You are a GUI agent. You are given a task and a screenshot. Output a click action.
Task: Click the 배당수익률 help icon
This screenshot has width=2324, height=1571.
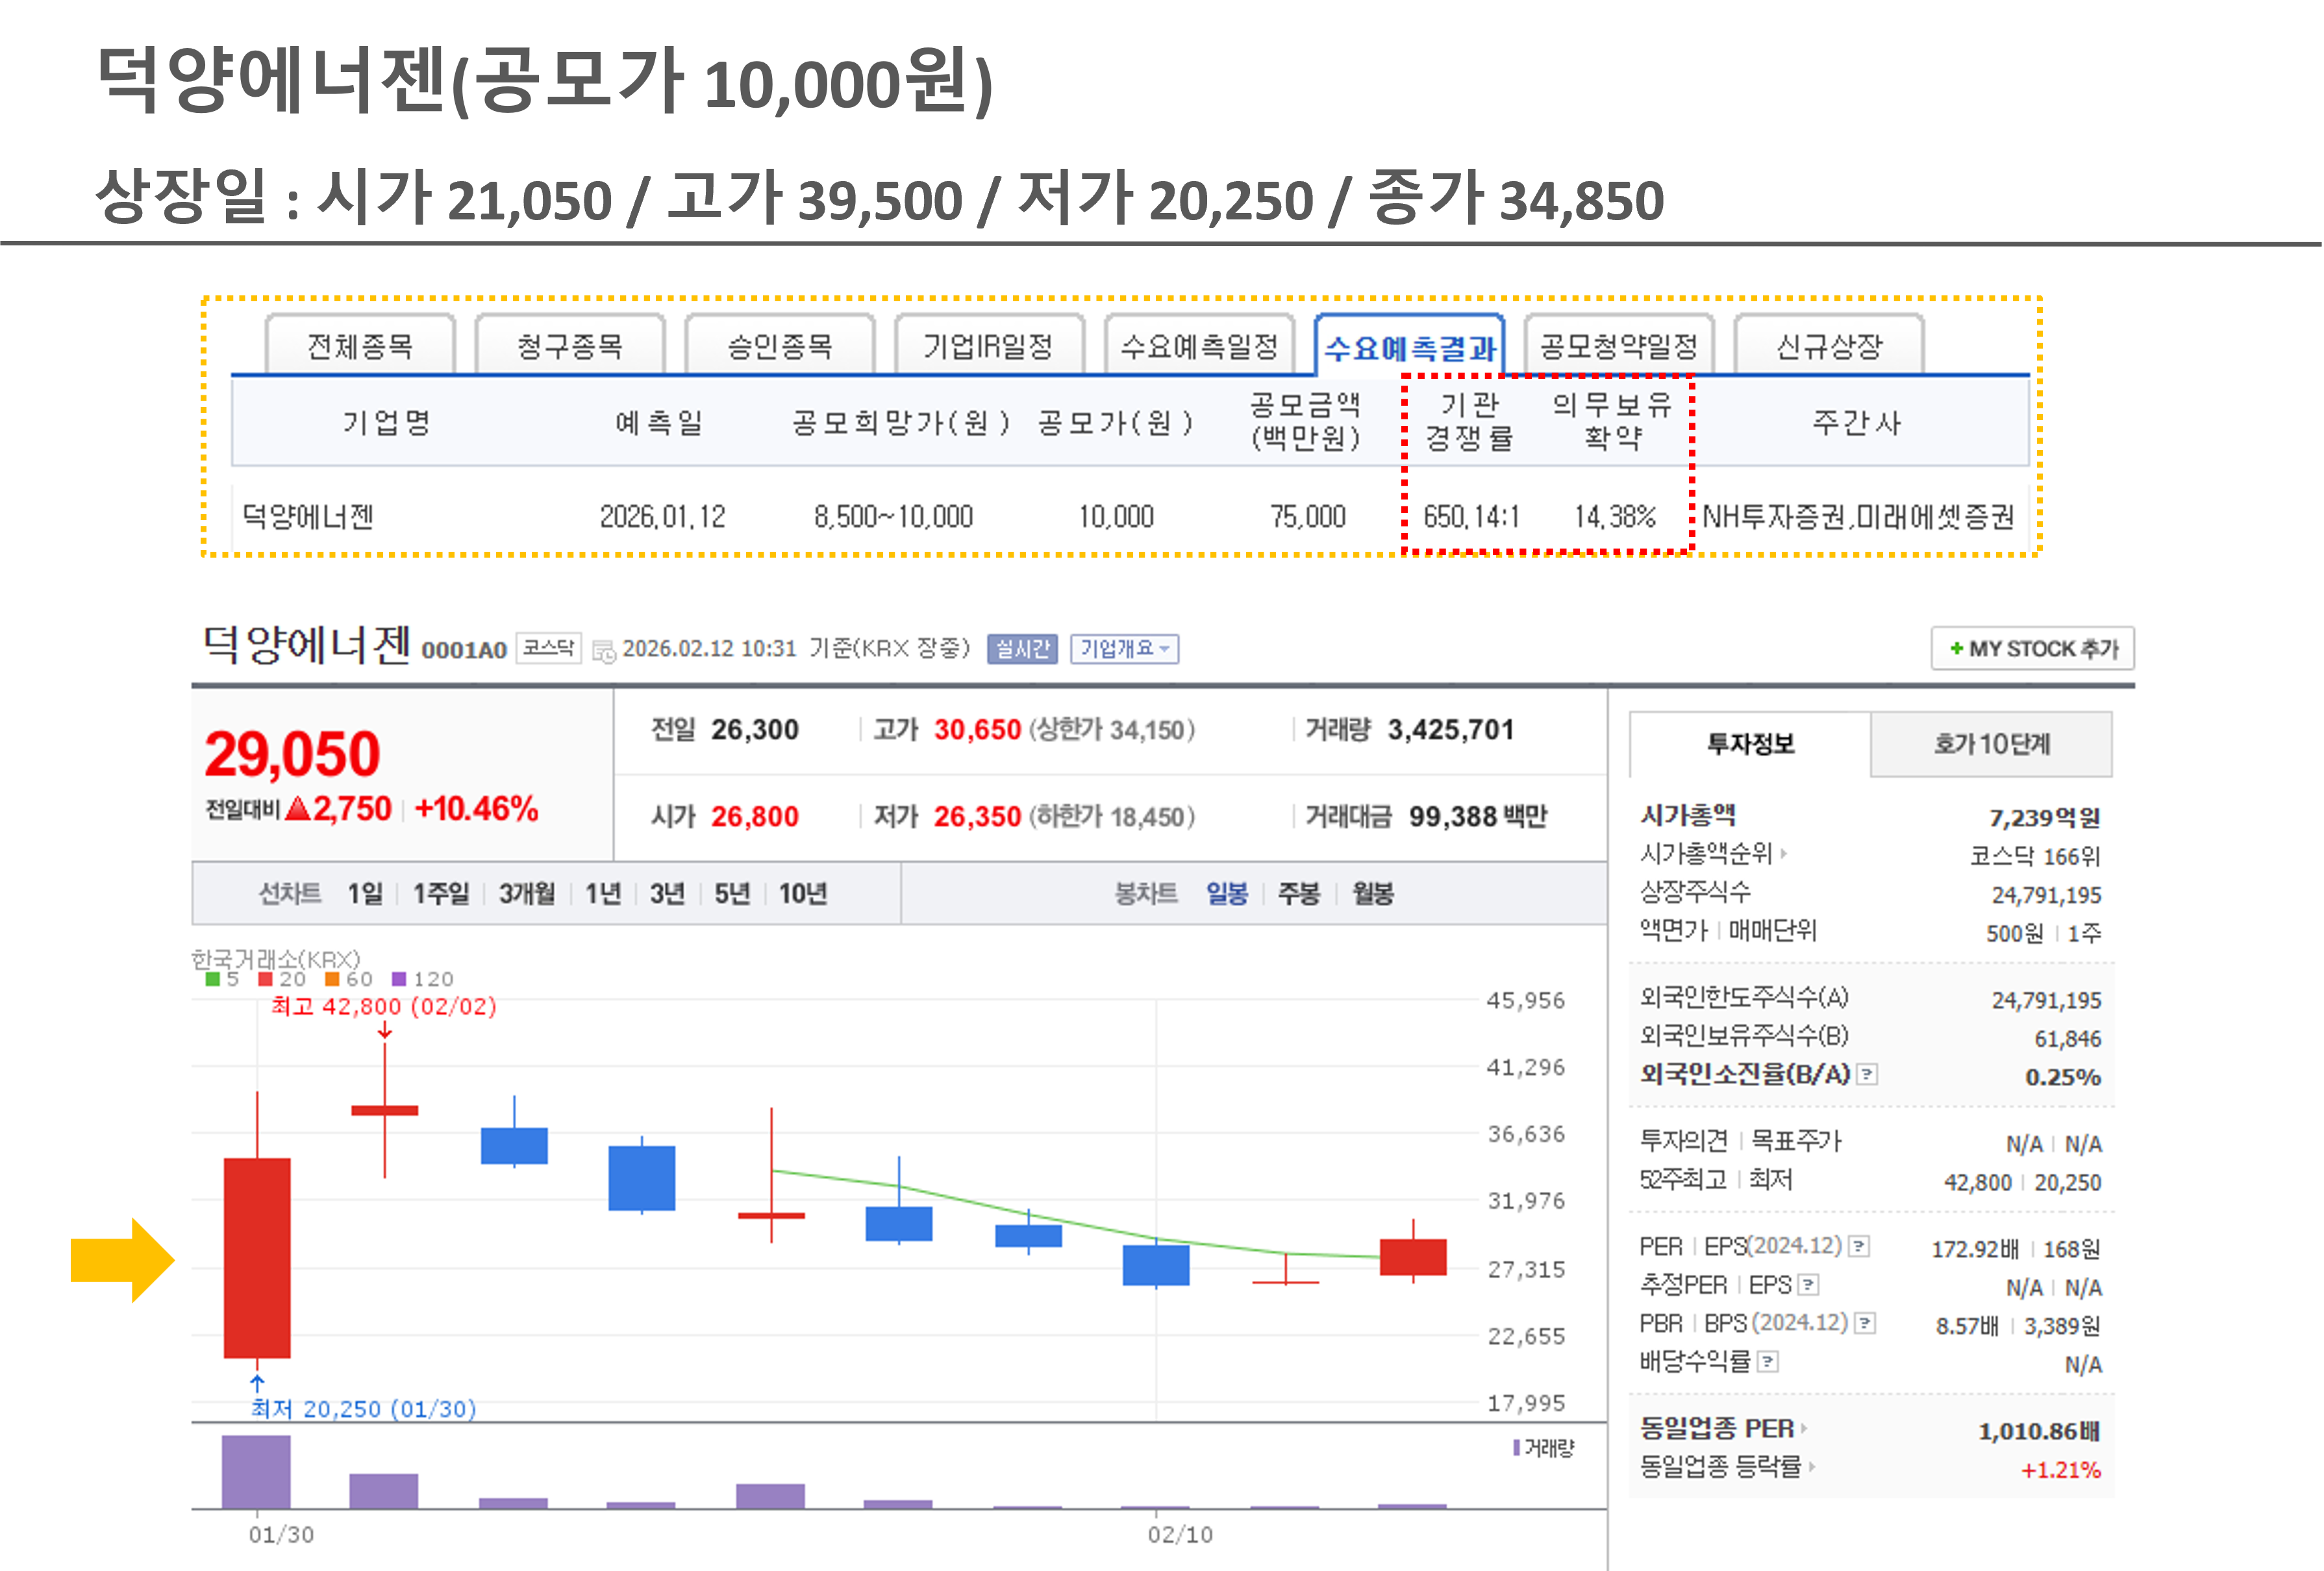pyautogui.click(x=1768, y=1361)
